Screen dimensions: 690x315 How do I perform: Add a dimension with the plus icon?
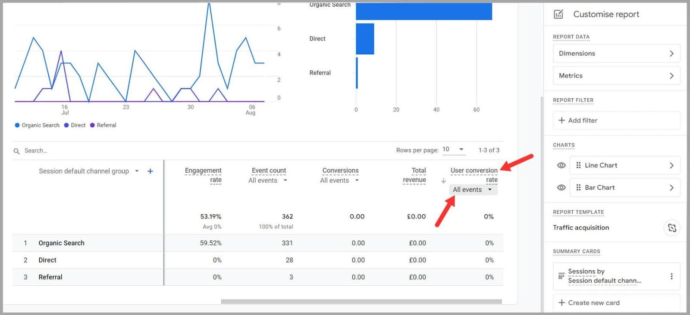(x=150, y=172)
